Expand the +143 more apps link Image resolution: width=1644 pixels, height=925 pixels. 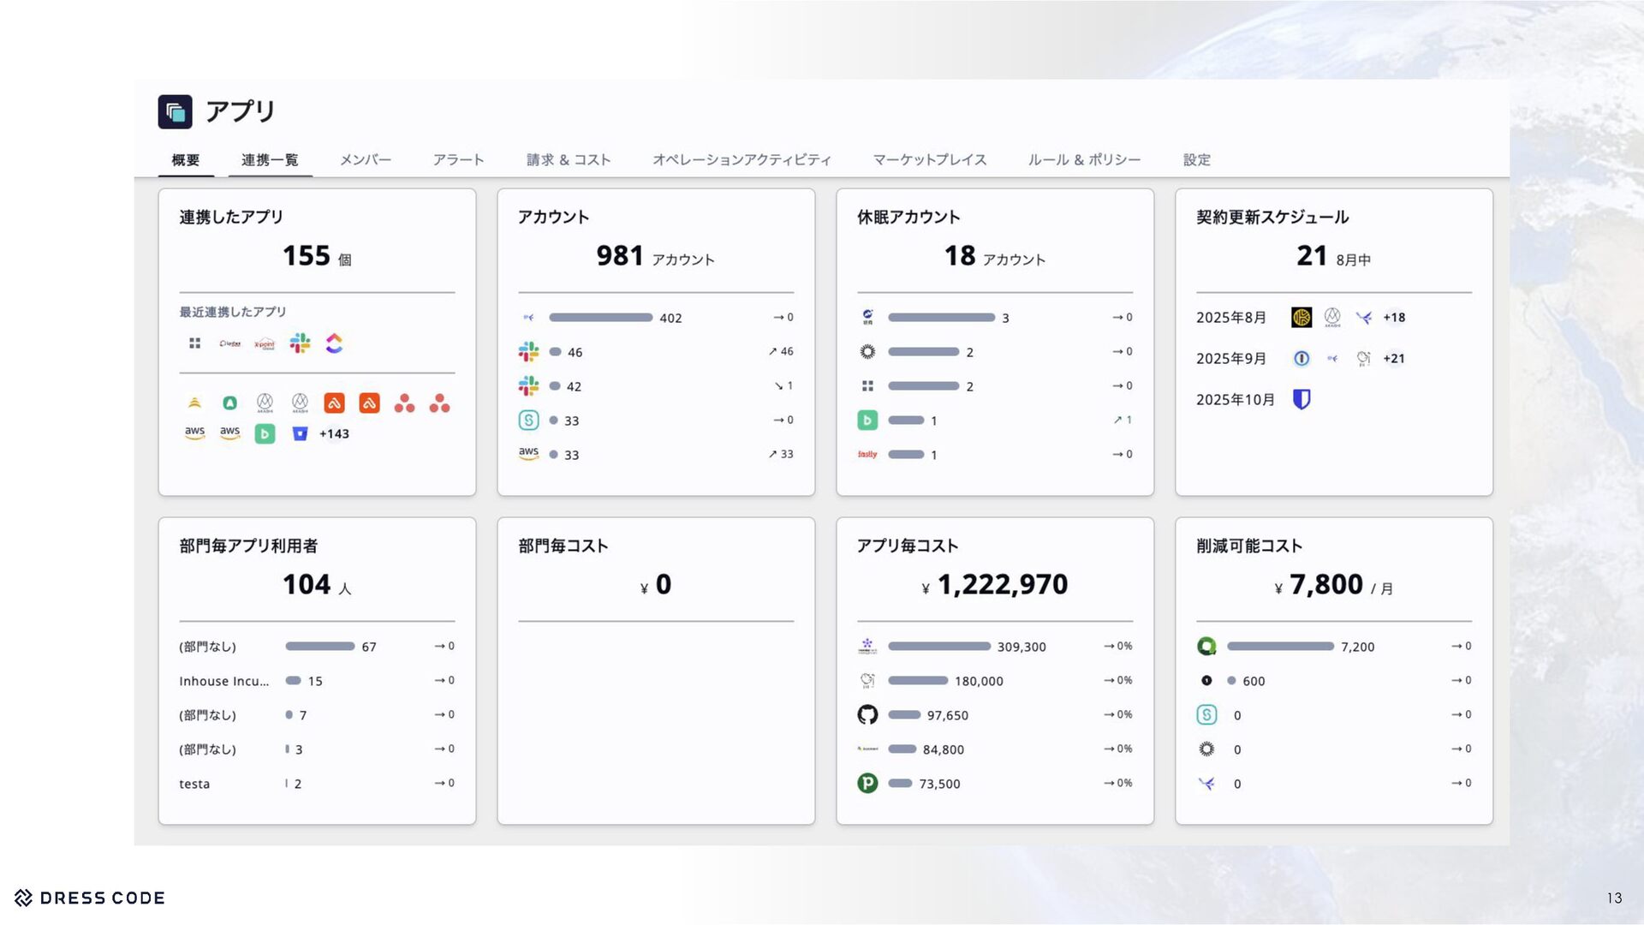click(x=334, y=433)
